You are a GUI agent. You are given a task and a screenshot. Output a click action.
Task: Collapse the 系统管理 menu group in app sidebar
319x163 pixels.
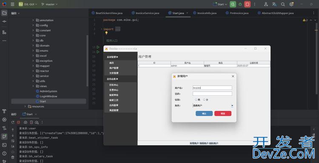point(113,57)
